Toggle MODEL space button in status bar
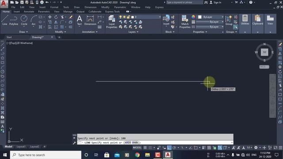Image resolution: width=283 pixels, height=159 pixels. (x=137, y=148)
